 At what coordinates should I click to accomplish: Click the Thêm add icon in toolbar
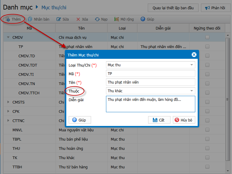point(8,19)
